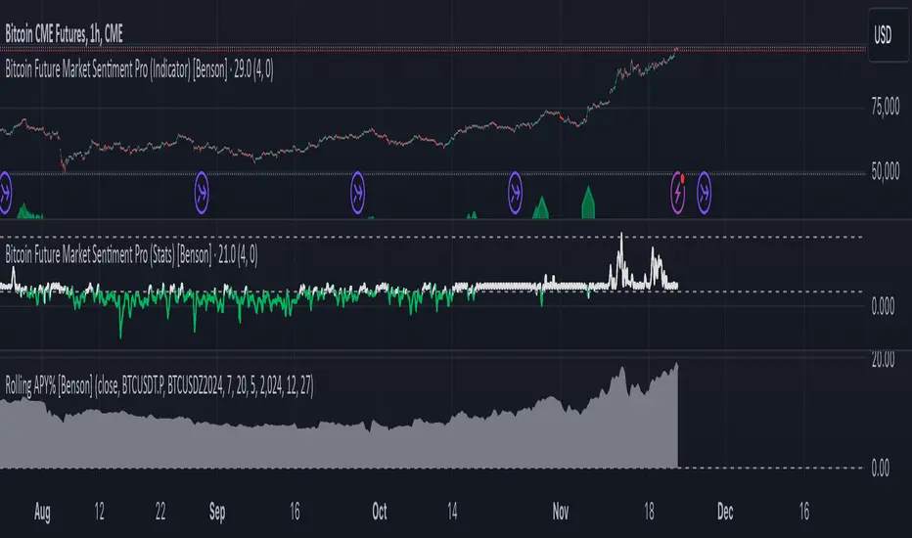Click the 50,000 price axis label
The height and width of the screenshot is (538, 912).
[886, 171]
